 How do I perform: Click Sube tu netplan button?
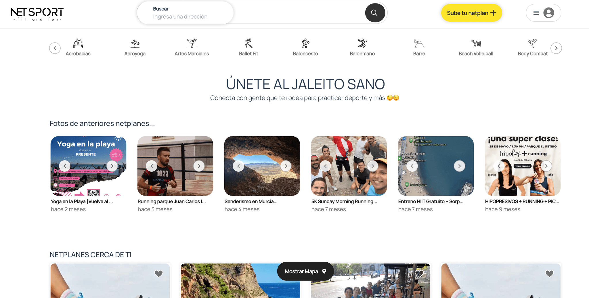pyautogui.click(x=471, y=13)
